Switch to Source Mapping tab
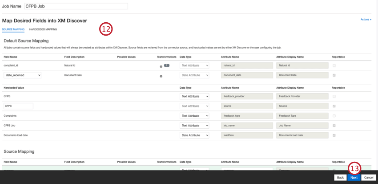This screenshot has width=378, height=184. pyautogui.click(x=13, y=29)
